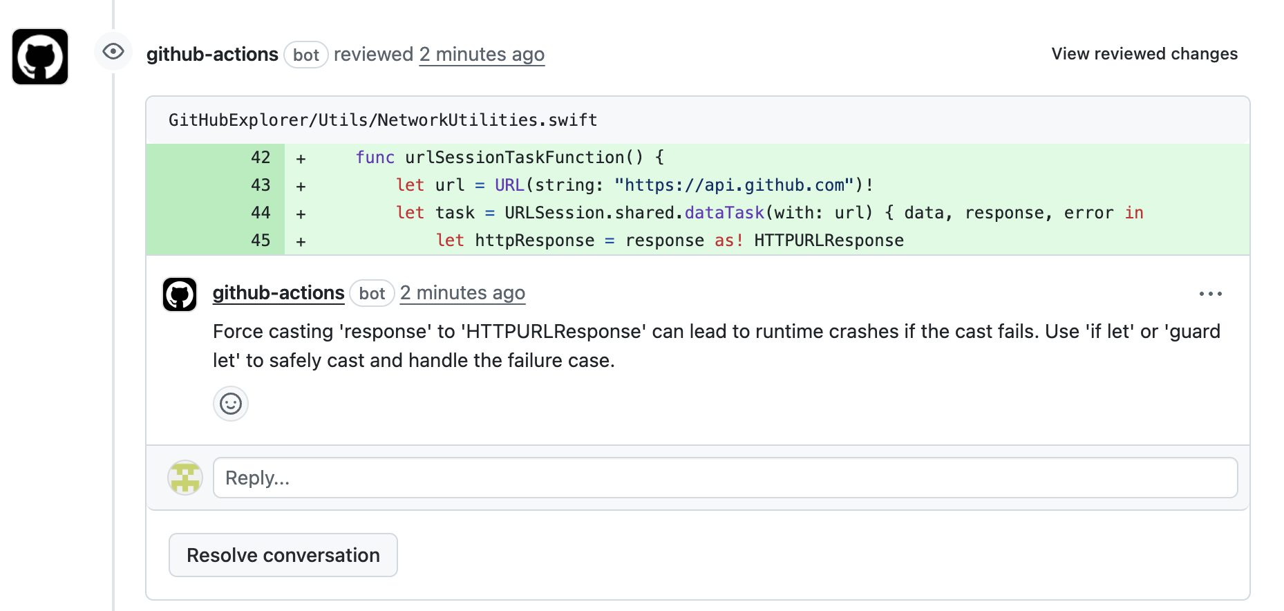The image size is (1284, 611).
Task: Click the large github-actions avatar in the timeline
Action: point(40,57)
